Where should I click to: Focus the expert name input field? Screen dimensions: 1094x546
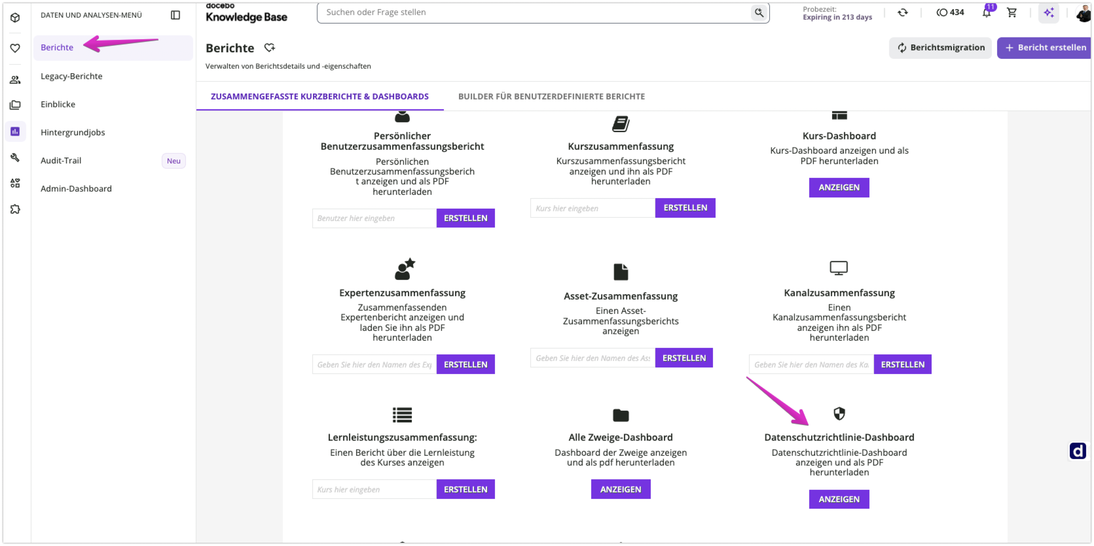(x=374, y=365)
